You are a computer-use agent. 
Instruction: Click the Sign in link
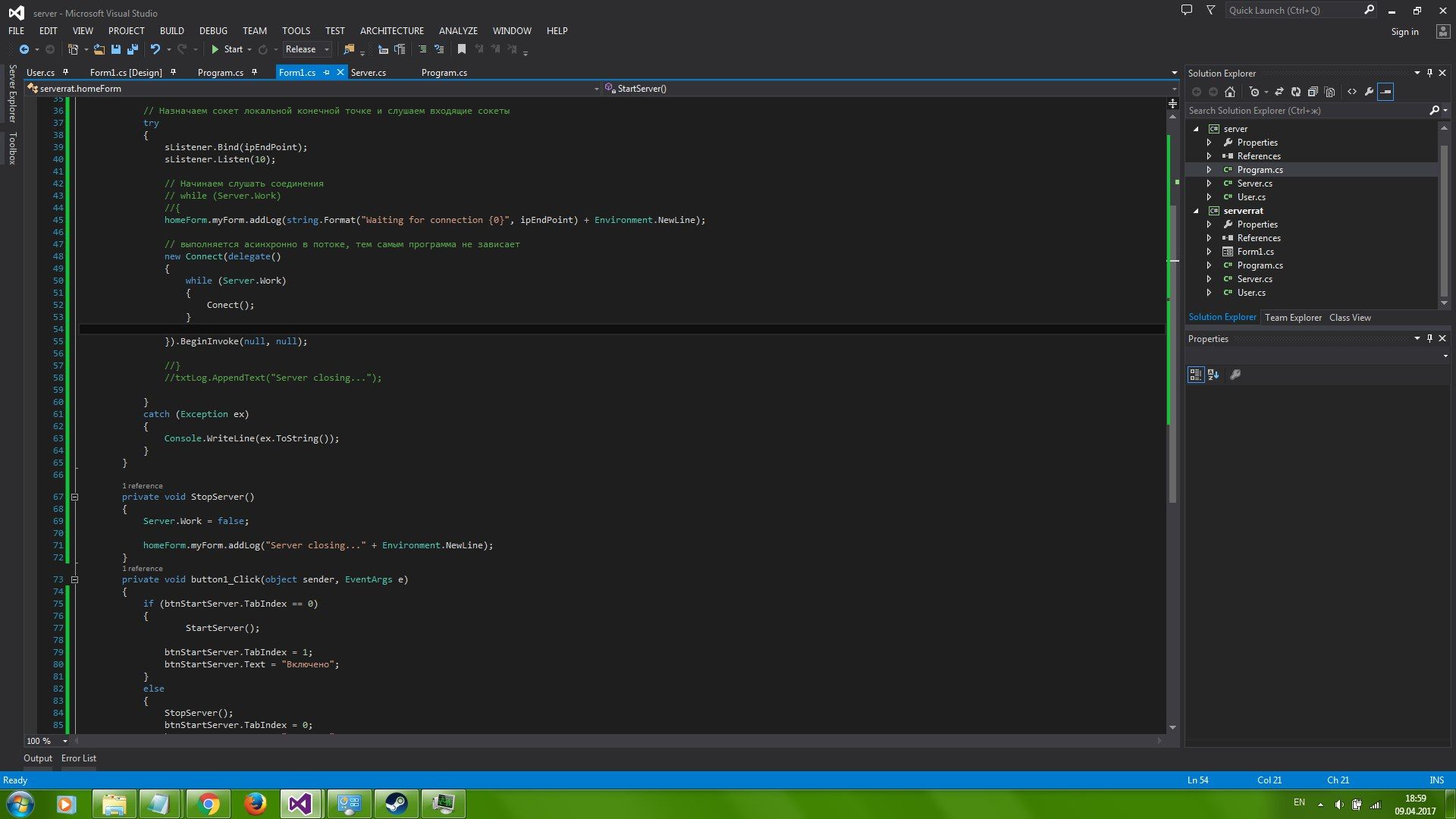pyautogui.click(x=1404, y=32)
